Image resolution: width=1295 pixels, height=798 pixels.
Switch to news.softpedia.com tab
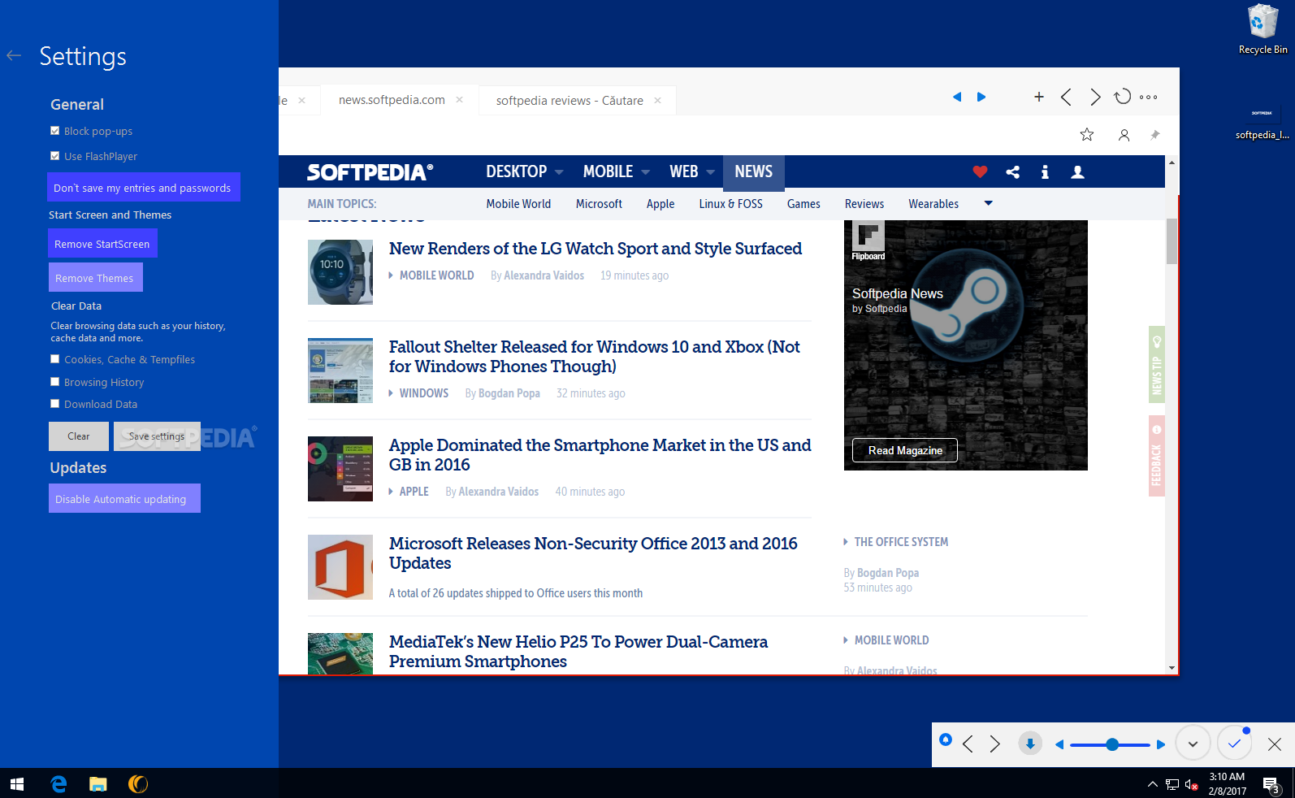click(x=392, y=100)
